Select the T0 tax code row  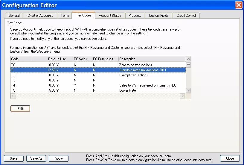(98, 65)
